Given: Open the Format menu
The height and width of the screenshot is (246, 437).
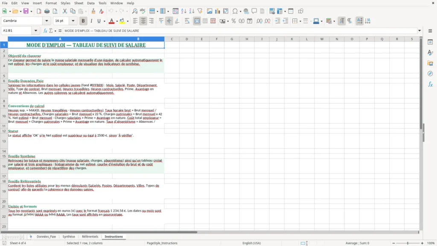Looking at the screenshot, I should [x=51, y=3].
